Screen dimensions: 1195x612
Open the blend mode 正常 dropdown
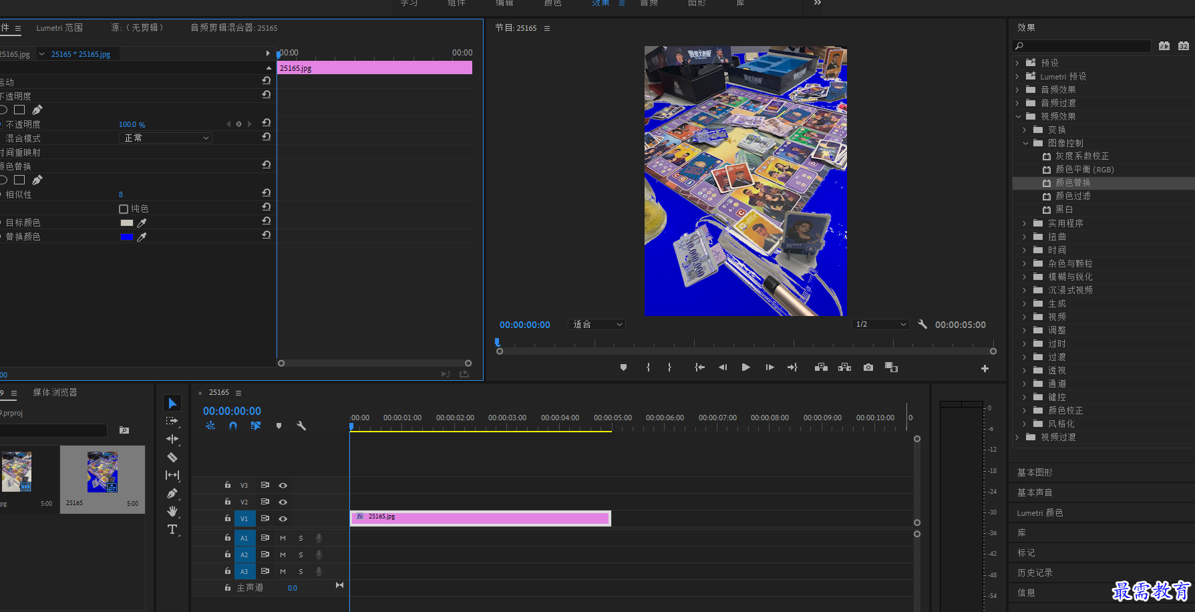(165, 138)
